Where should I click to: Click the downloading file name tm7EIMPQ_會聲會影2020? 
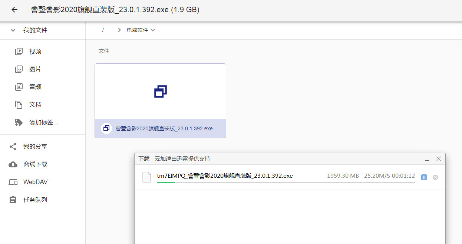point(225,176)
